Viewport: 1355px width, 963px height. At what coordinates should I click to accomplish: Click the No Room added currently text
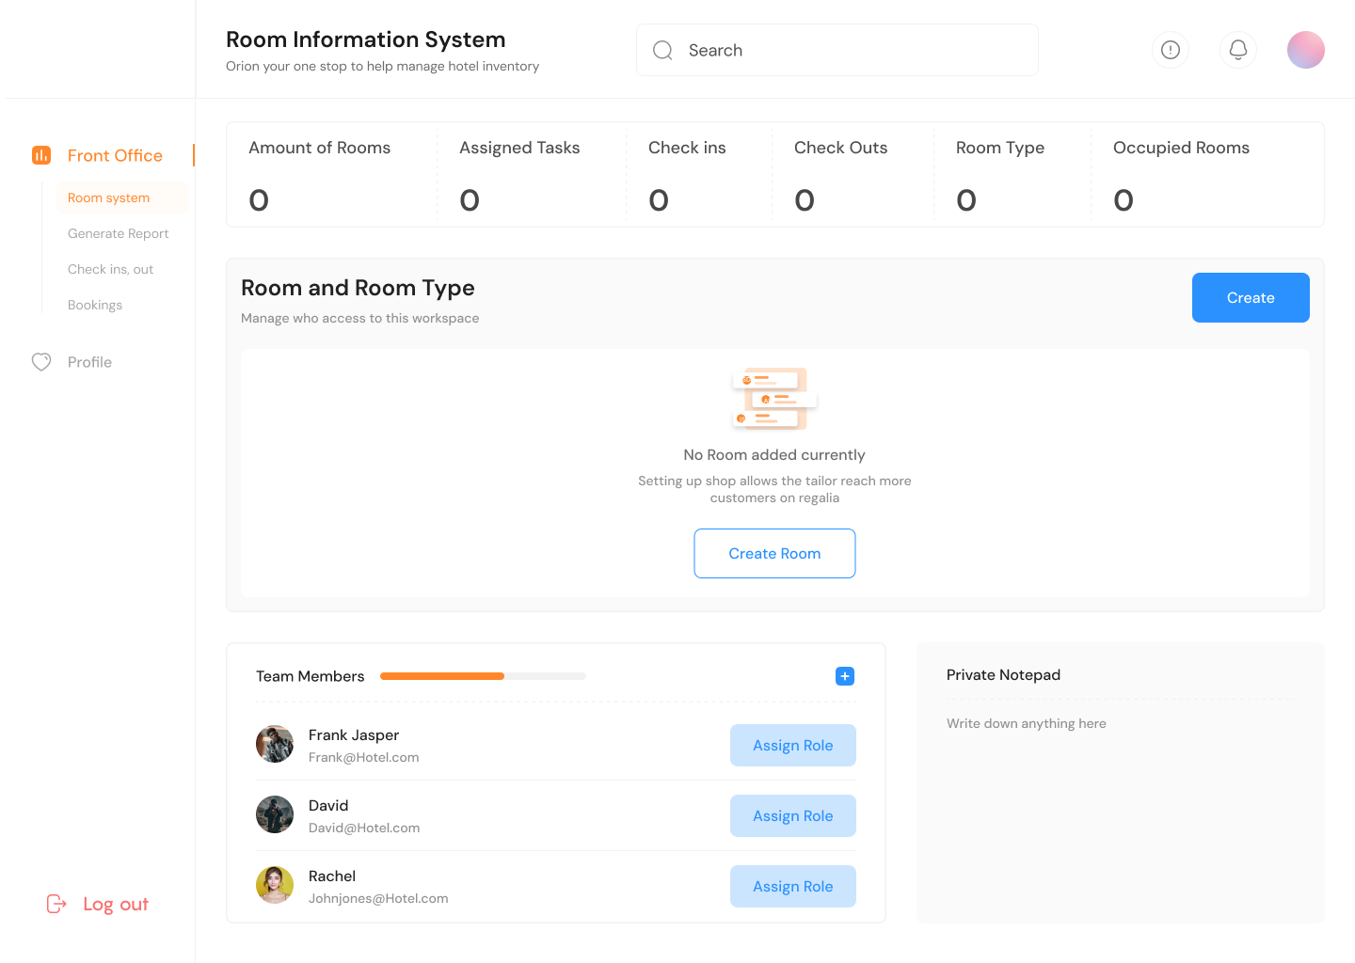(774, 454)
